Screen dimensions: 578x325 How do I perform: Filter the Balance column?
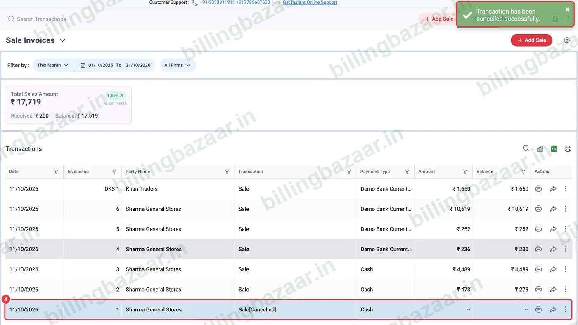pyautogui.click(x=523, y=172)
